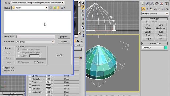Click the Bump map None button
The width and height of the screenshot is (170, 96).
66,82
